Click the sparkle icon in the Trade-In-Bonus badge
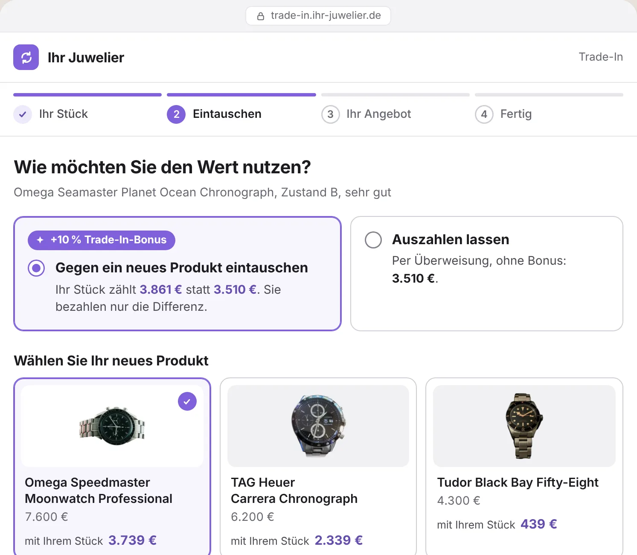The width and height of the screenshot is (637, 555). point(40,240)
